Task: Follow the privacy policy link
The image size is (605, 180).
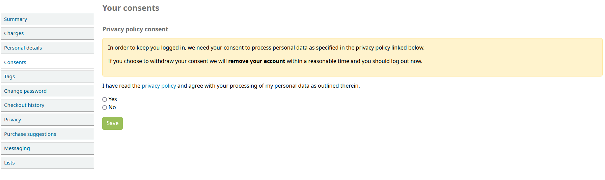Action: click(159, 86)
